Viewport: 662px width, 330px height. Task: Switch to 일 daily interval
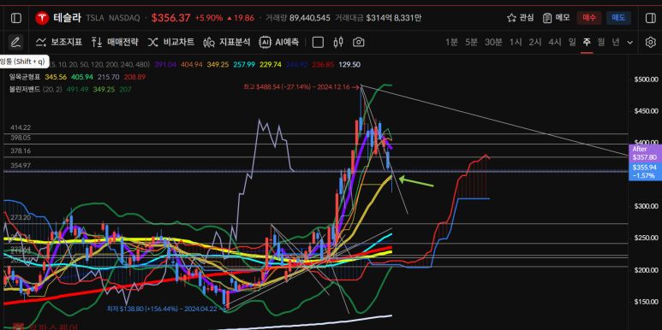pyautogui.click(x=572, y=42)
